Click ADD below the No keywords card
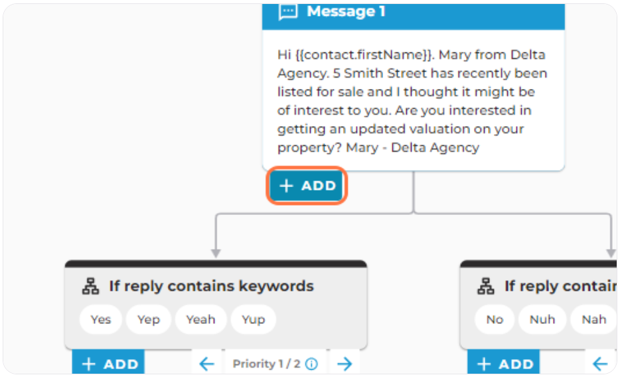The height and width of the screenshot is (377, 620). (x=503, y=362)
